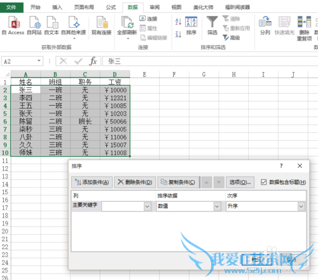
Task: Open the 主要关键字 column dropdown
Action: 147,206
